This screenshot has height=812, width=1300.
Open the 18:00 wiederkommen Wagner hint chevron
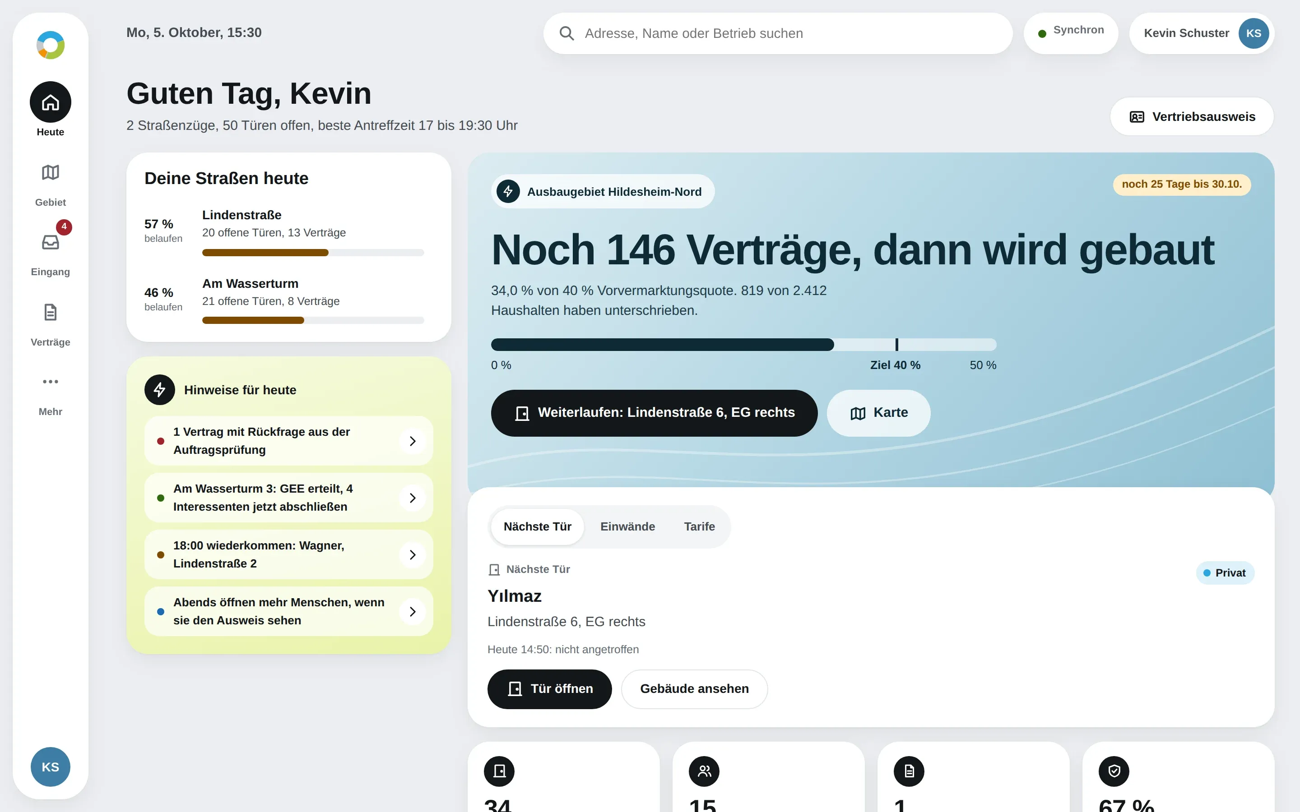click(413, 555)
